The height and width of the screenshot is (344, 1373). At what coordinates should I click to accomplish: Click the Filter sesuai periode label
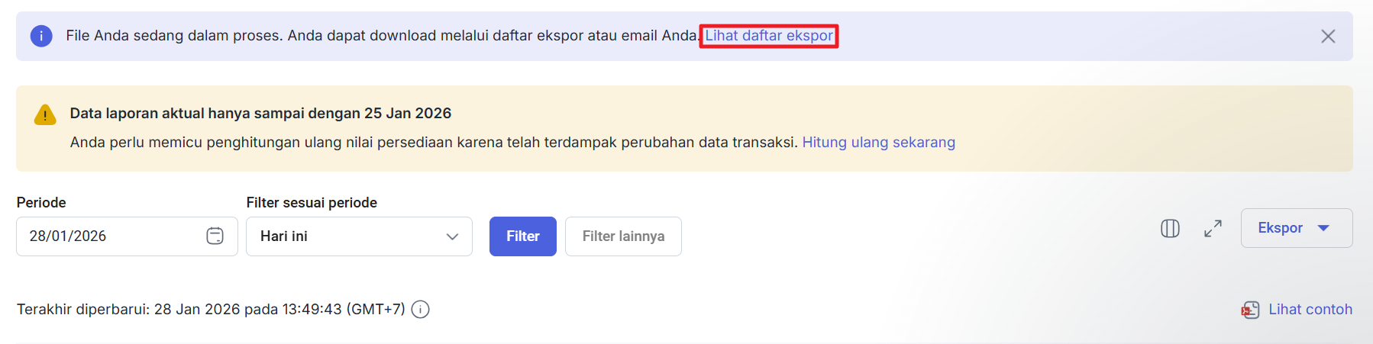(x=312, y=203)
